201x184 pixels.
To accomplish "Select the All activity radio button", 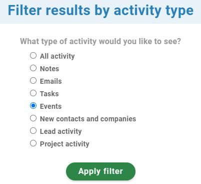I will [33, 56].
